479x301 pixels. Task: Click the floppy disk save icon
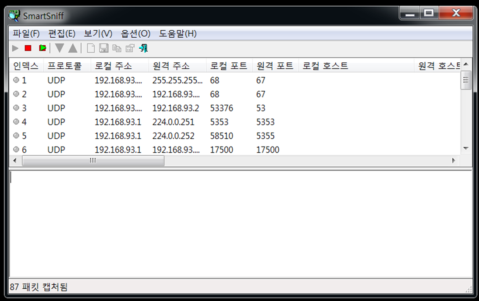pyautogui.click(x=104, y=48)
